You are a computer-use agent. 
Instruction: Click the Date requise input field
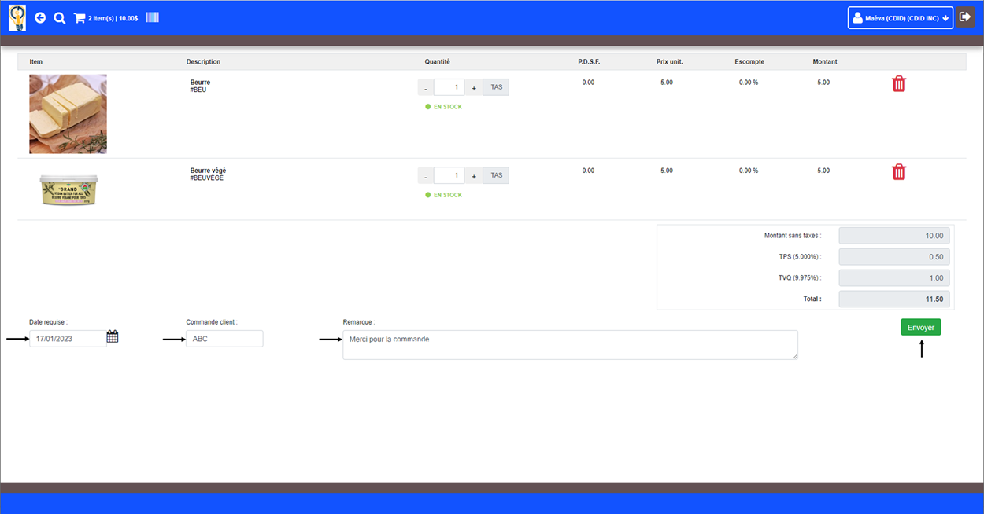[x=67, y=339]
